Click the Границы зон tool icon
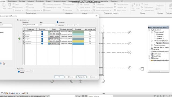This screenshot has width=172, height=97. click(x=115, y=7)
